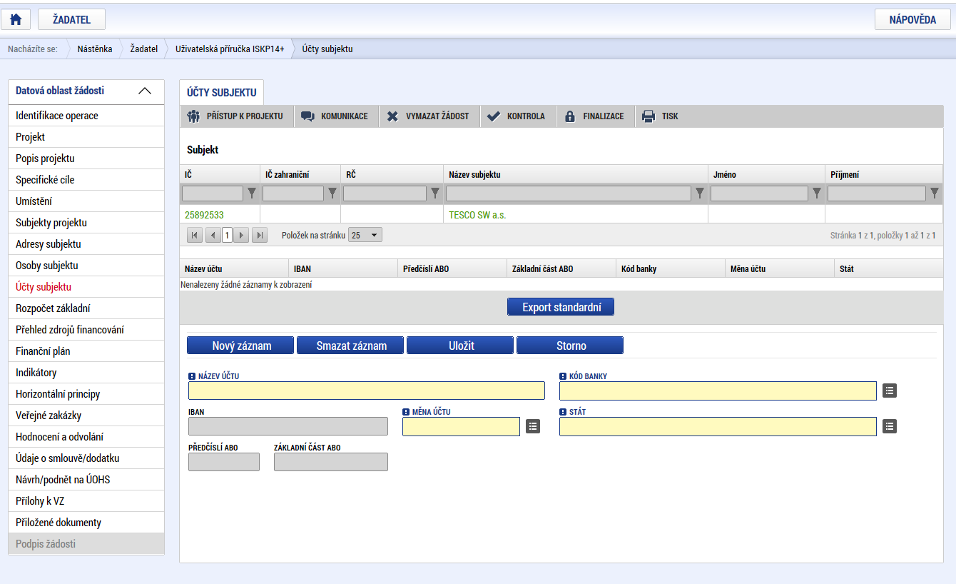Open Přístup k projektu toolbar item

(x=236, y=116)
